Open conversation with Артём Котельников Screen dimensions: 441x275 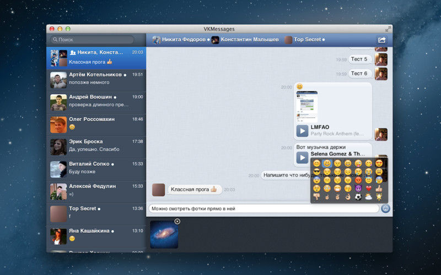(x=96, y=80)
